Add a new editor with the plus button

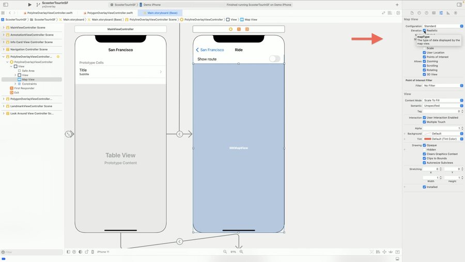(397, 5)
